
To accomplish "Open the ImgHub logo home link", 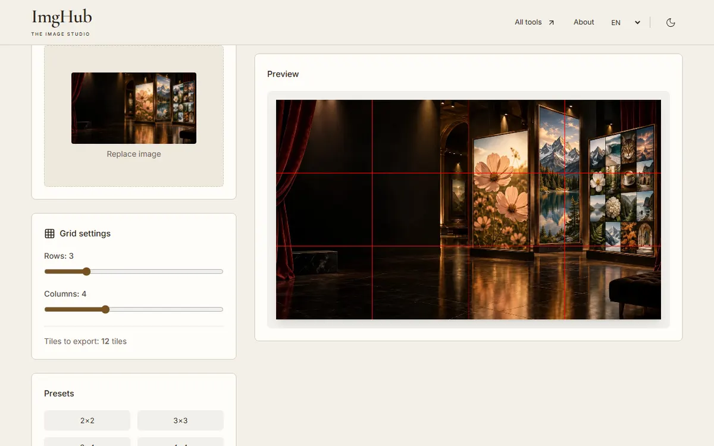I will (x=62, y=23).
